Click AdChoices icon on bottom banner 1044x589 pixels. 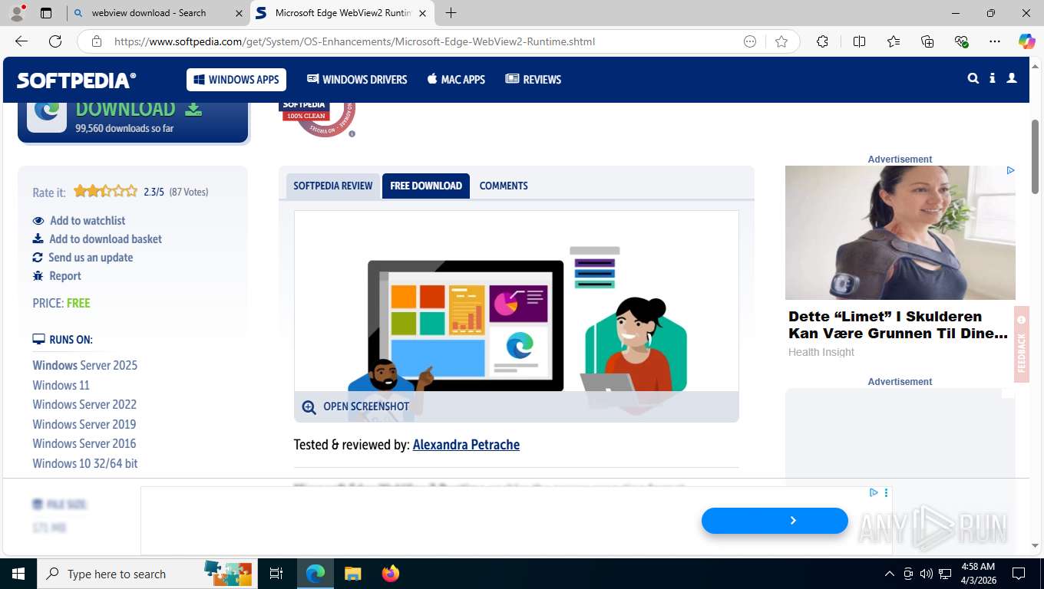(874, 492)
